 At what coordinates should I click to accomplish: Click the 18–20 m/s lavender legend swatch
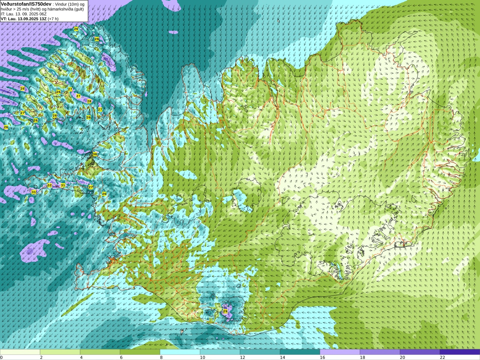click(380, 352)
